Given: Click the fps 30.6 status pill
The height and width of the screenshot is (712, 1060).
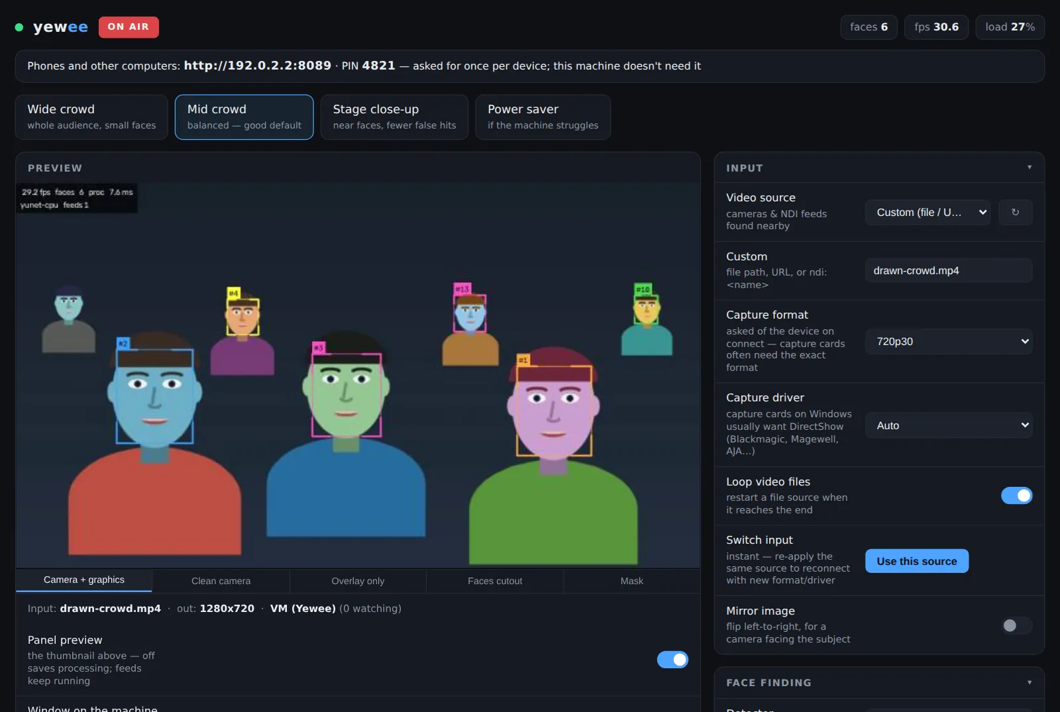Looking at the screenshot, I should tap(936, 27).
